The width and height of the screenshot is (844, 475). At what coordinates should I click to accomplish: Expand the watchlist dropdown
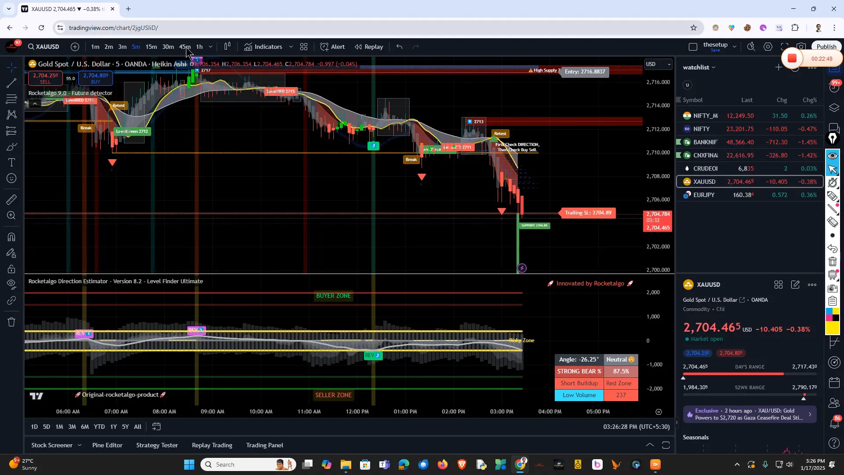715,67
